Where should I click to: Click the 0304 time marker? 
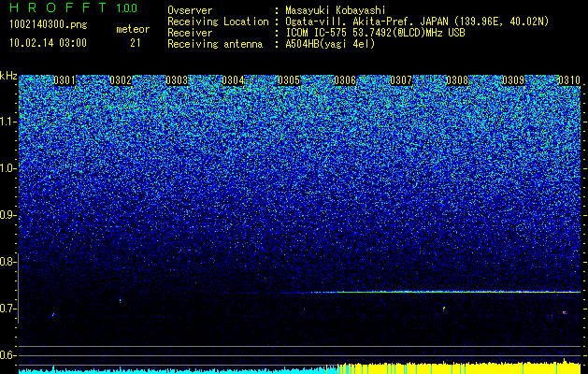(233, 80)
